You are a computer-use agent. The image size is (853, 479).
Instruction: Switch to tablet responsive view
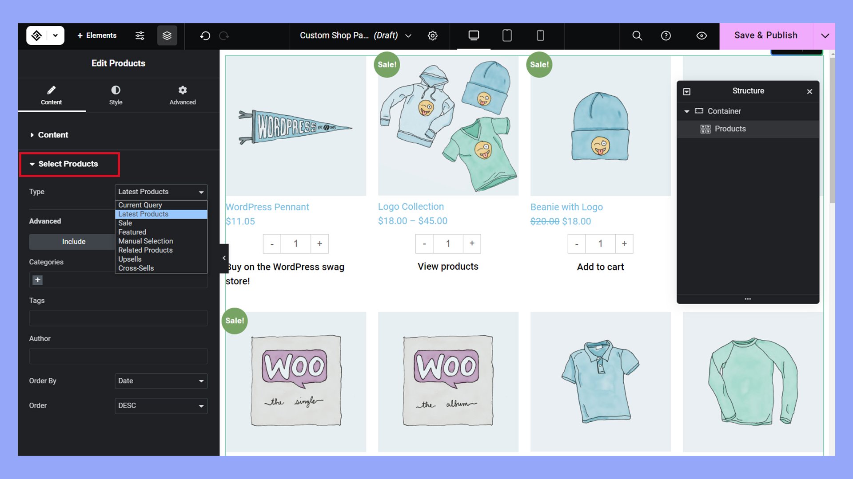pos(507,35)
